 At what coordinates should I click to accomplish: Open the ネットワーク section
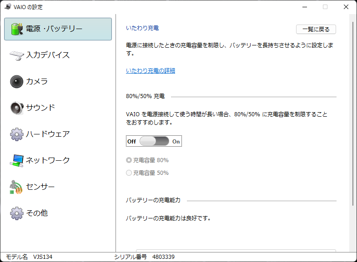tap(58, 160)
